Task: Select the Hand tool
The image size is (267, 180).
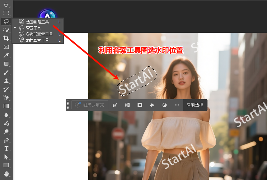Action: click(x=6, y=173)
